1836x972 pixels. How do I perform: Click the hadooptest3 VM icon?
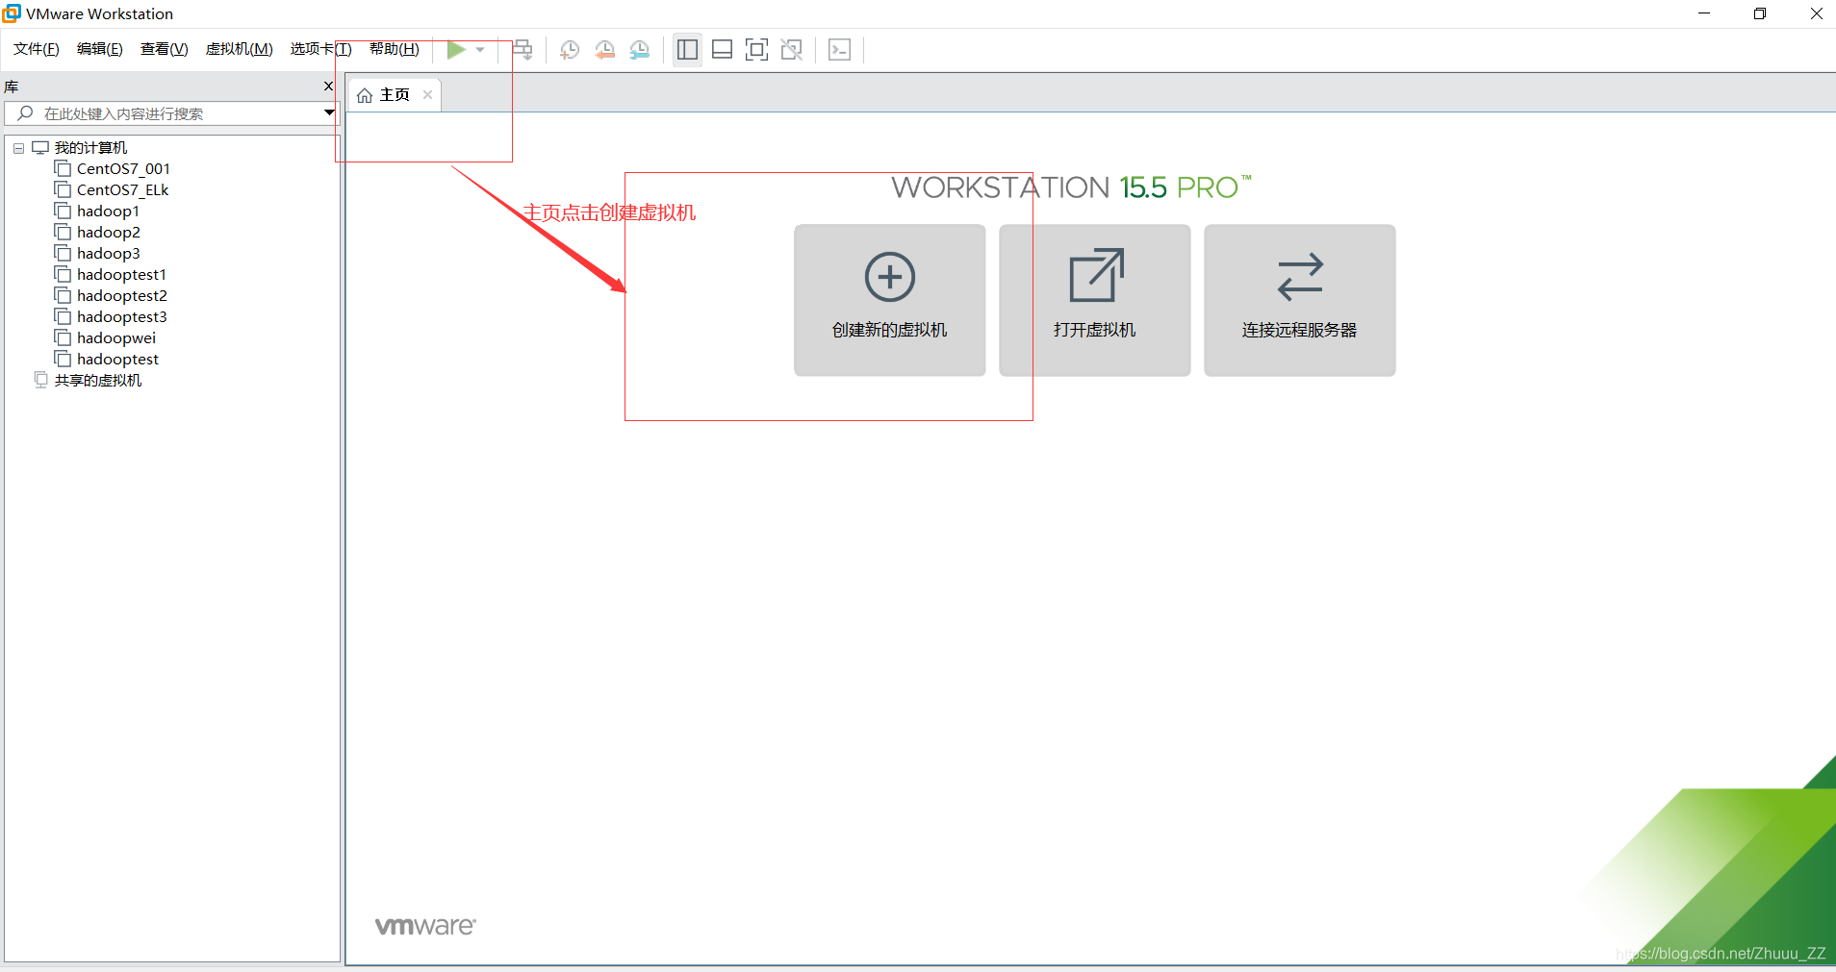click(x=63, y=316)
